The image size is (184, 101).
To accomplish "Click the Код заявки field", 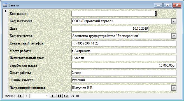I will (114, 14).
